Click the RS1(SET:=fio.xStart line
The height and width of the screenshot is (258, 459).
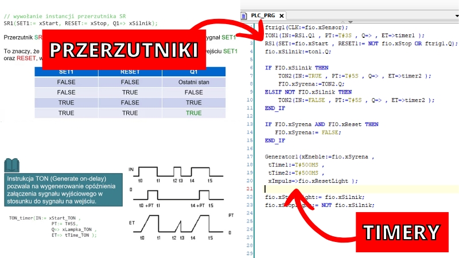(361, 44)
